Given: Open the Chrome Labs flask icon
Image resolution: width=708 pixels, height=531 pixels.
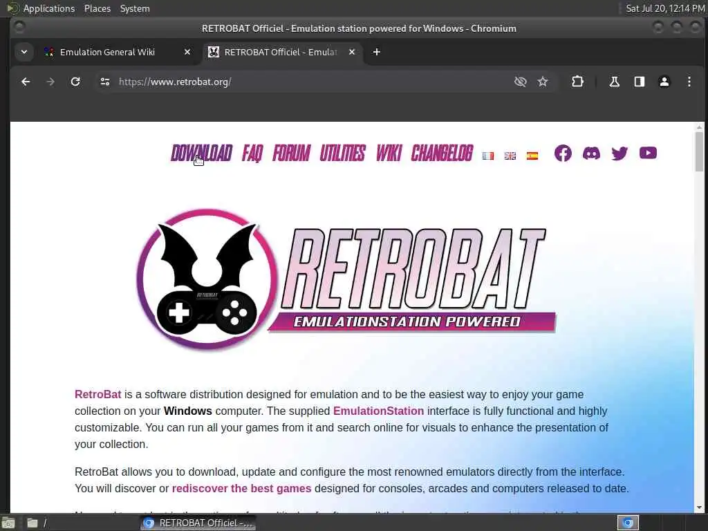Looking at the screenshot, I should (614, 82).
